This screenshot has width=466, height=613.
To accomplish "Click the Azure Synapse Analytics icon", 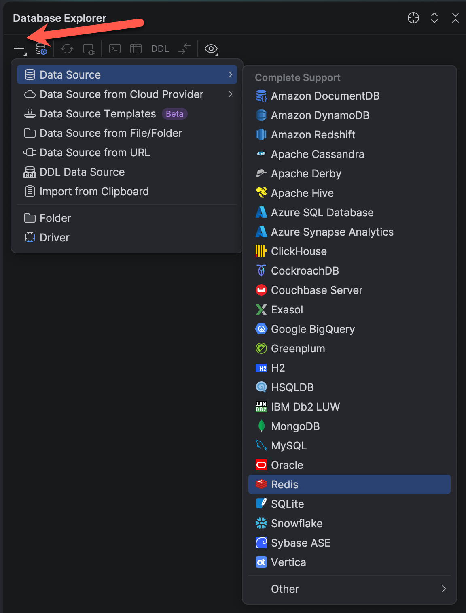I will (x=261, y=232).
